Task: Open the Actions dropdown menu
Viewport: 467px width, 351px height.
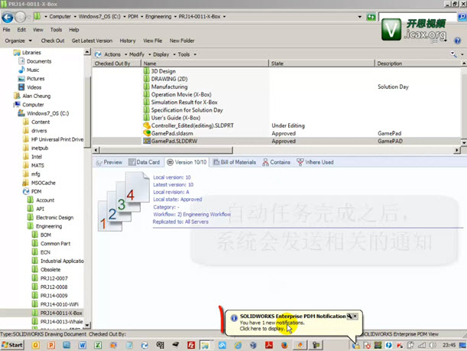Action: (x=112, y=54)
